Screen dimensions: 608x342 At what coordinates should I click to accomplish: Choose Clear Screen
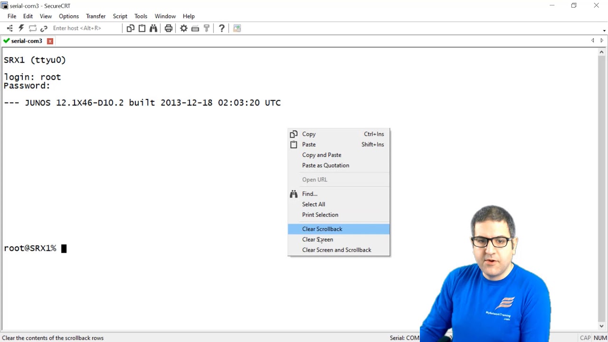click(x=339, y=239)
